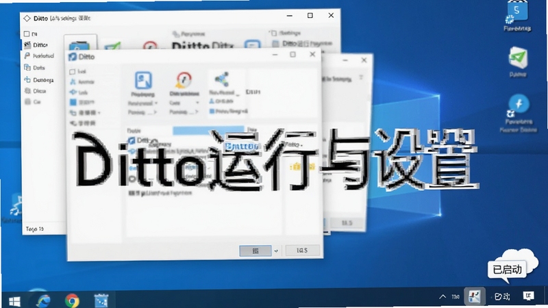Expand second chevron row under picture icon
Image resolution: width=548 pixels, height=308 pixels.
(x=142, y=112)
